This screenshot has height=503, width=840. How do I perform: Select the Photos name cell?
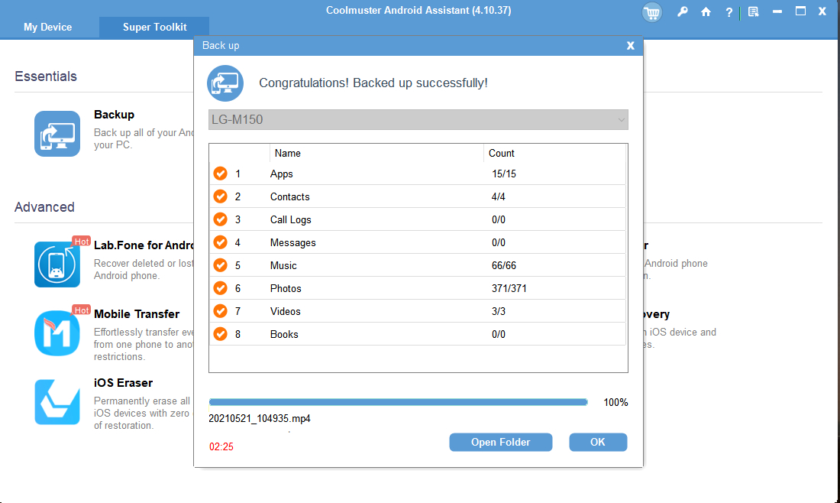coord(286,288)
